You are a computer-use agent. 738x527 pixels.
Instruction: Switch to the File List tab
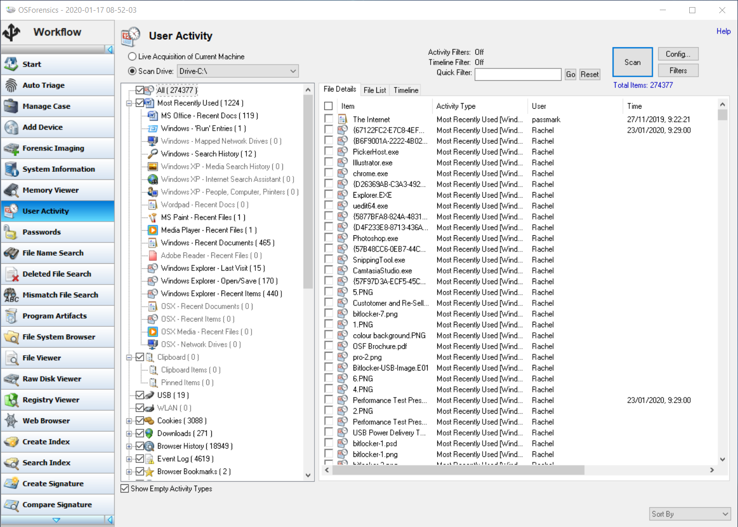tap(374, 90)
